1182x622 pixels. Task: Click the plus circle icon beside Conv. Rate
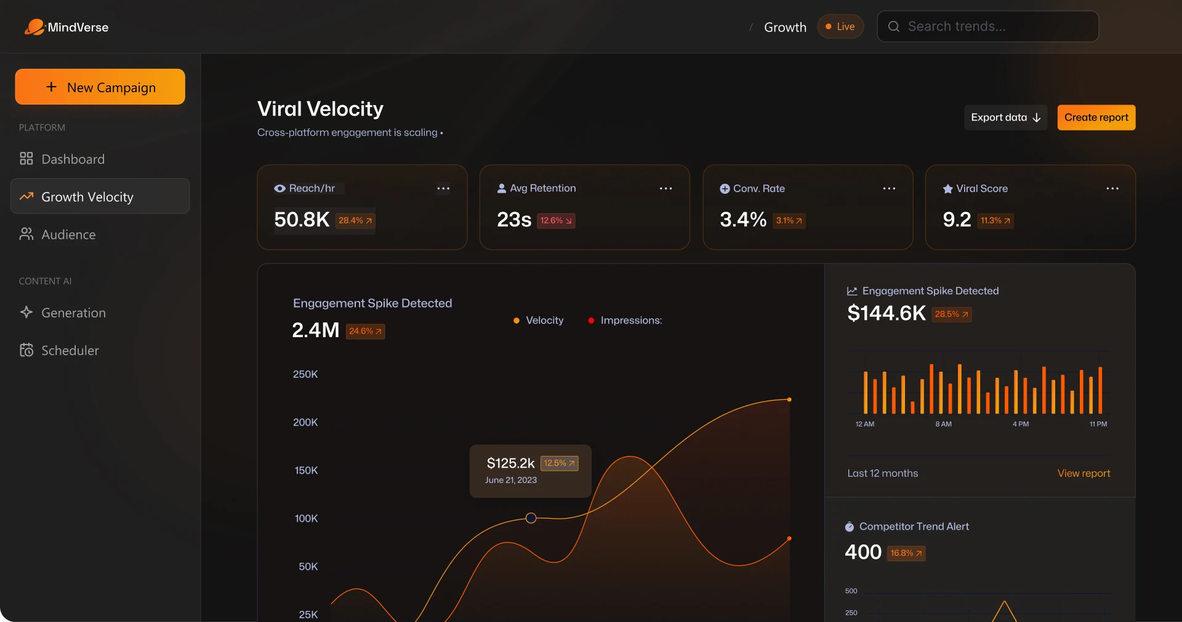tap(725, 189)
